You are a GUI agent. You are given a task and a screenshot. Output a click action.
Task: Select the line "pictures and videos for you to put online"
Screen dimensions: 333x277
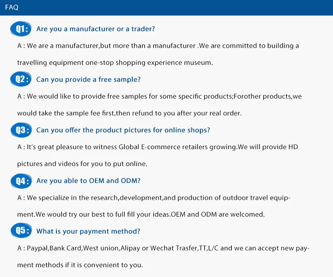coord(82,164)
